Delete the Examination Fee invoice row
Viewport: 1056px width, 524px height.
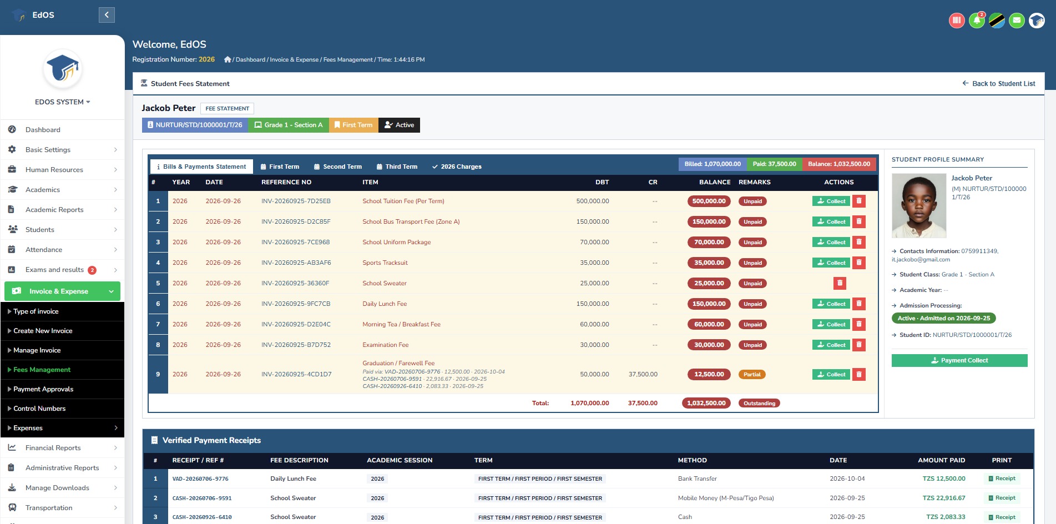tap(859, 345)
